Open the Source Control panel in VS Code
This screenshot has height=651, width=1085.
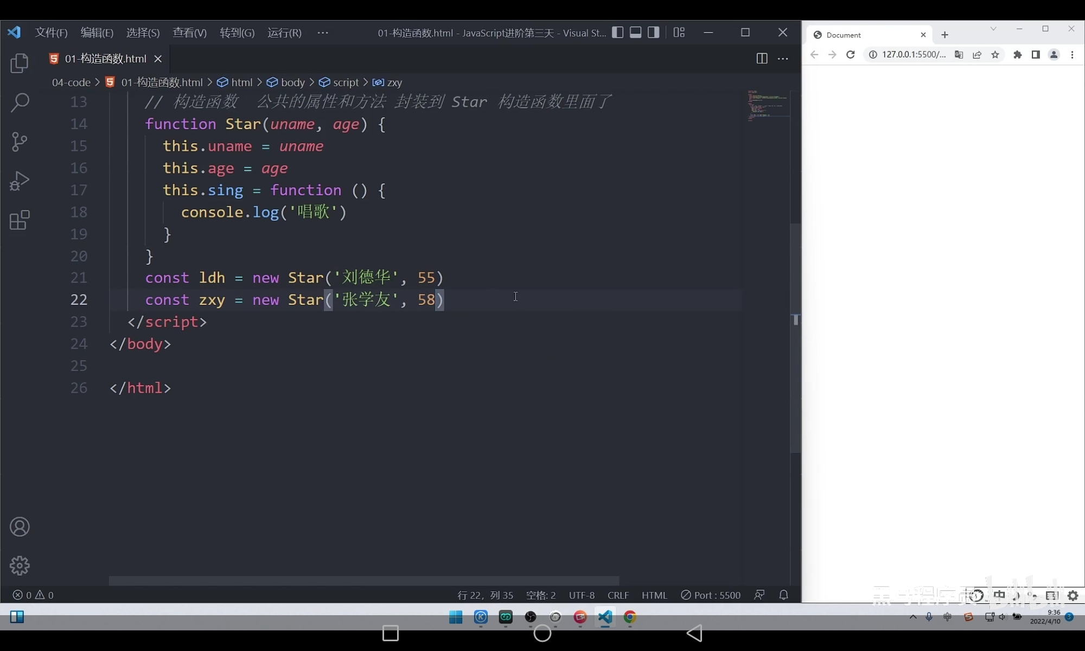[x=20, y=142]
